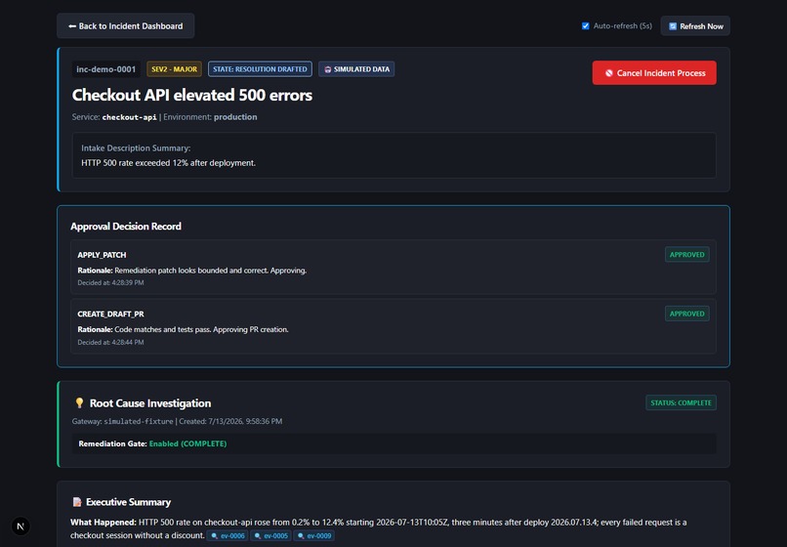
Task: Click the magnifier icon in ev-0006 chip
Action: [214, 536]
